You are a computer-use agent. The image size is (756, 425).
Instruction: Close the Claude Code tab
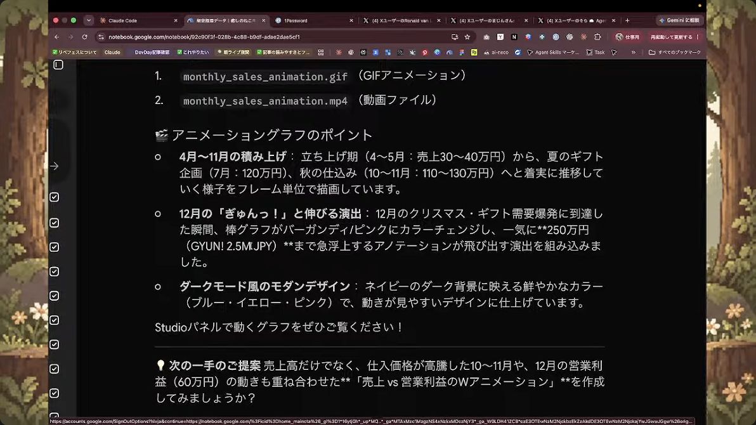coord(176,21)
